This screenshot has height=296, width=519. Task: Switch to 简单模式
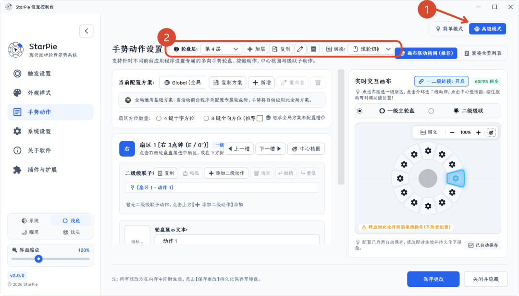point(449,29)
